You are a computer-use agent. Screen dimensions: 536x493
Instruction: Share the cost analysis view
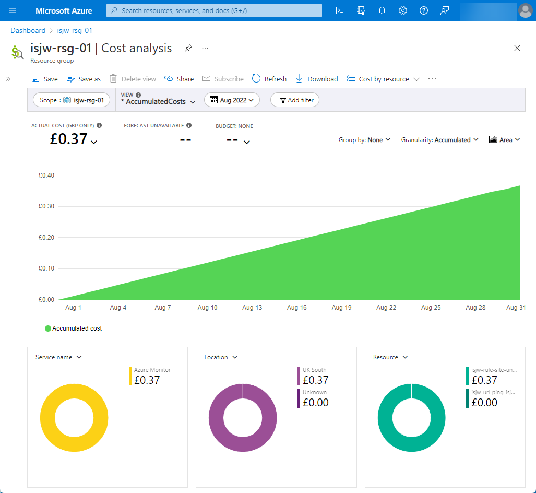tap(179, 79)
